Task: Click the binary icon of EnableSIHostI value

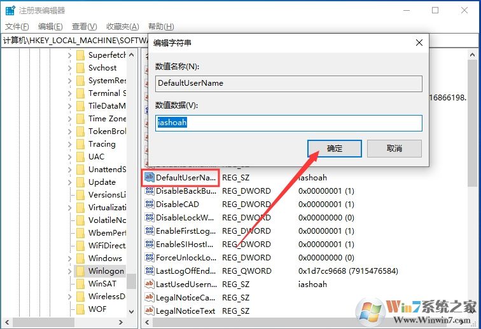Action: coord(150,244)
